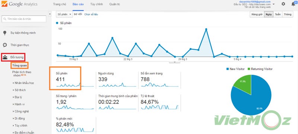Click the Sự kiện thông minh lightbulb icon

point(5,33)
